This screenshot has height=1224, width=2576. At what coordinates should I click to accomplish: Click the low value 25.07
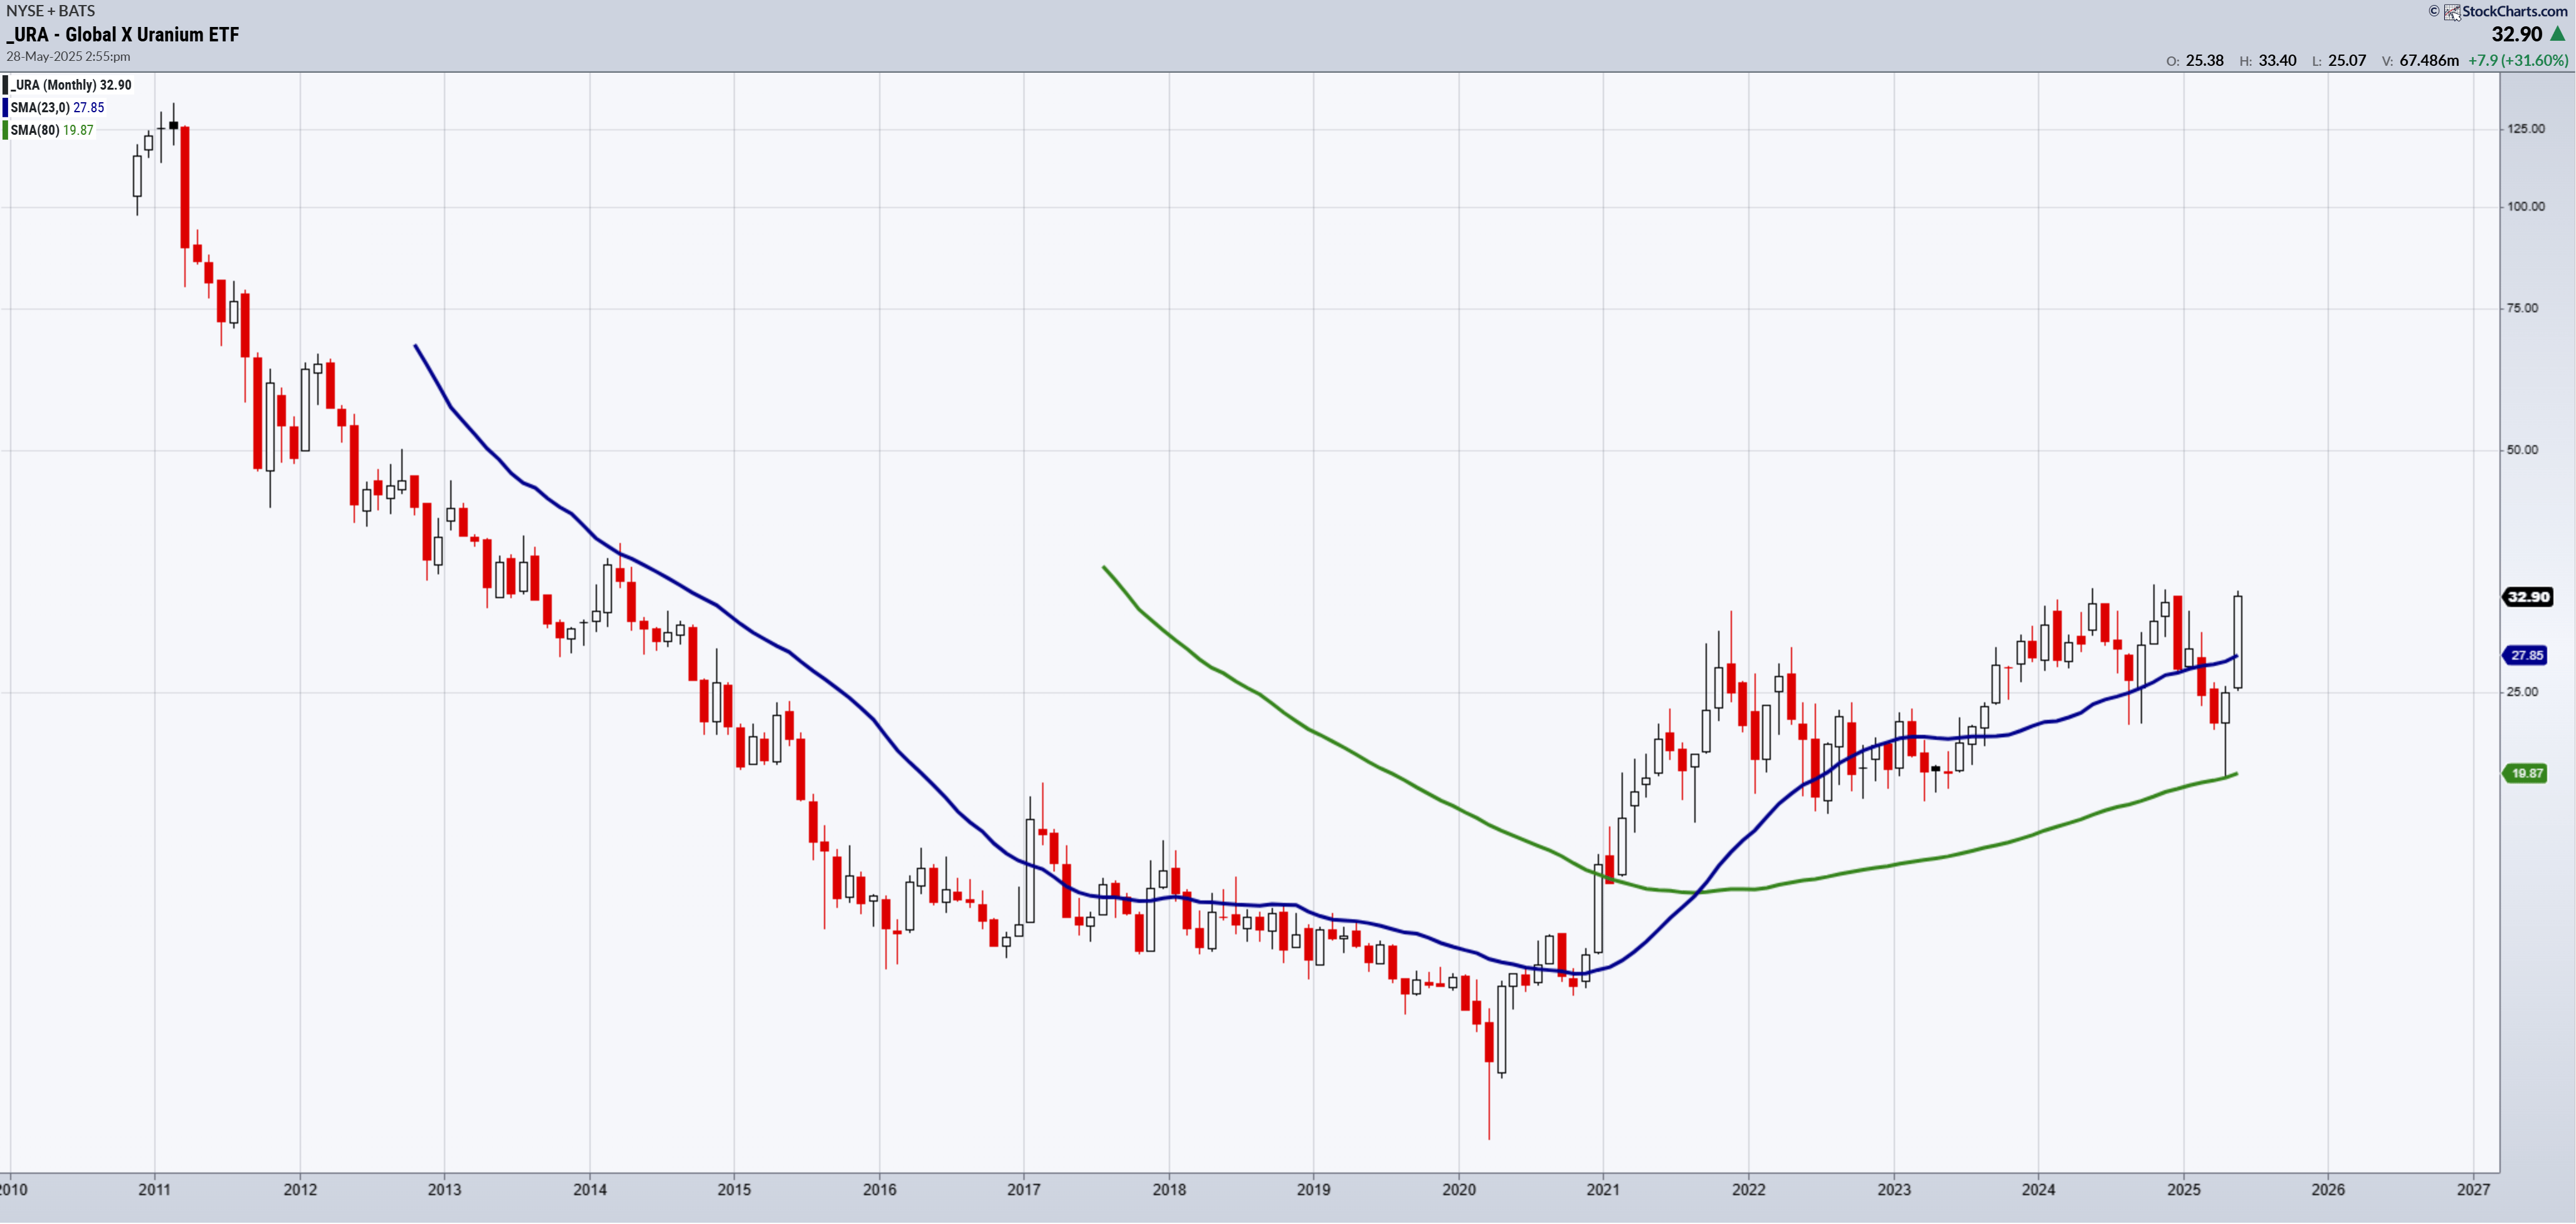point(2347,61)
